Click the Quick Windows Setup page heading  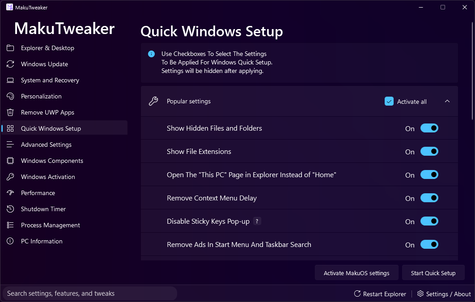pos(212,31)
